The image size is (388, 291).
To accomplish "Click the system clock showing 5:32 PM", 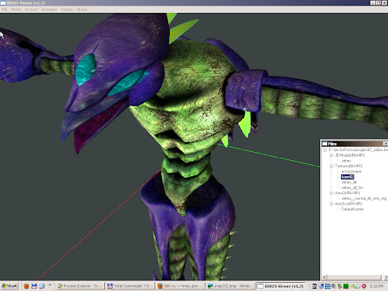I will click(377, 286).
